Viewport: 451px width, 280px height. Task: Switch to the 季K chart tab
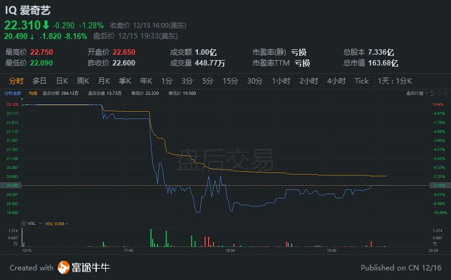coord(125,81)
